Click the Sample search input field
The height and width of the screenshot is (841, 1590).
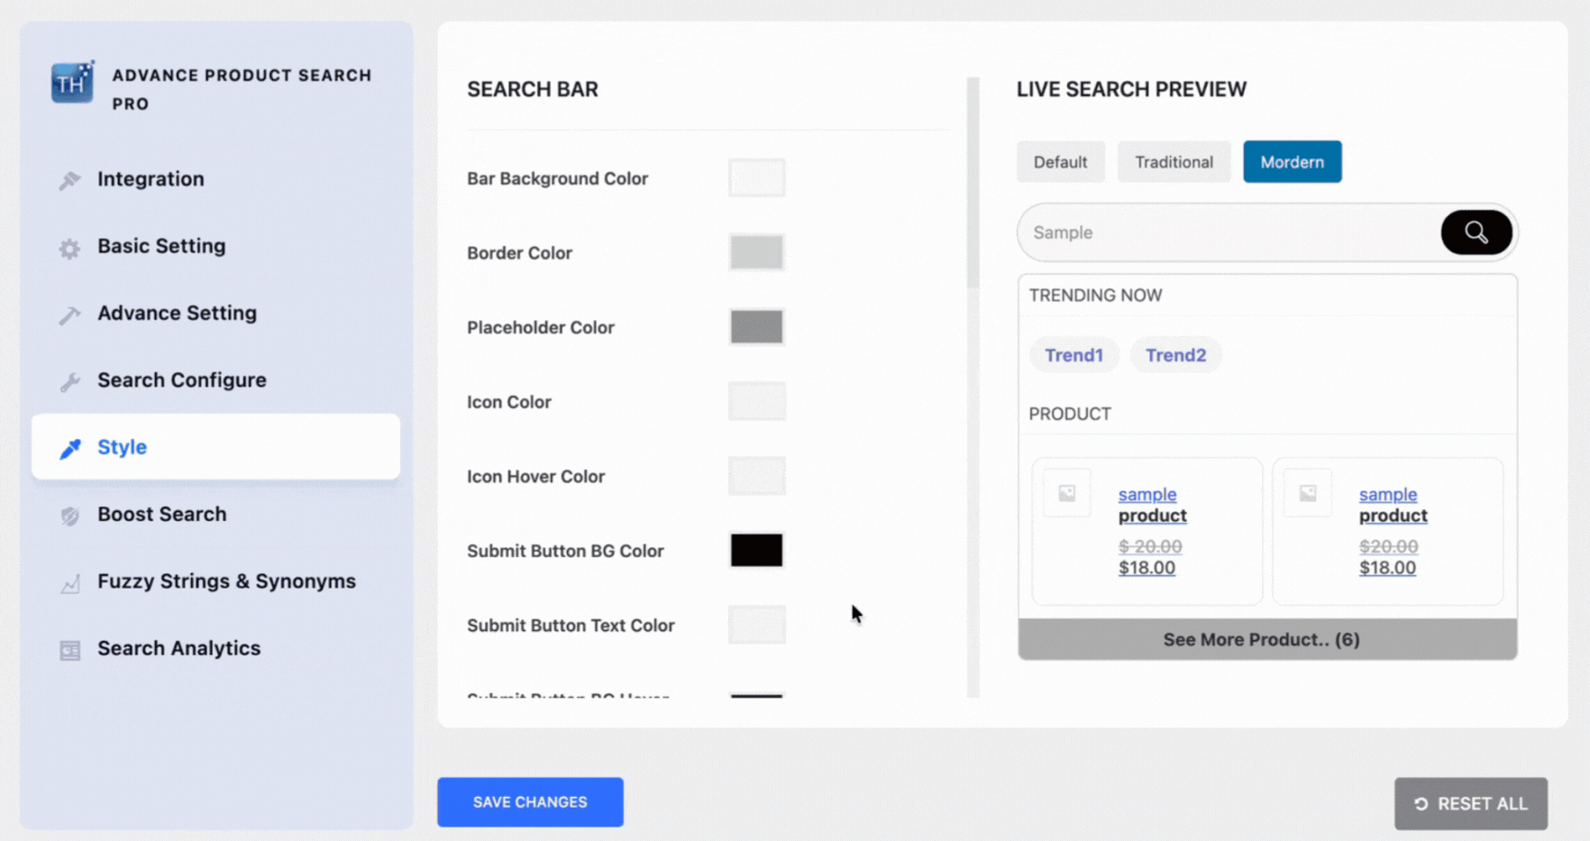pyautogui.click(x=1226, y=233)
